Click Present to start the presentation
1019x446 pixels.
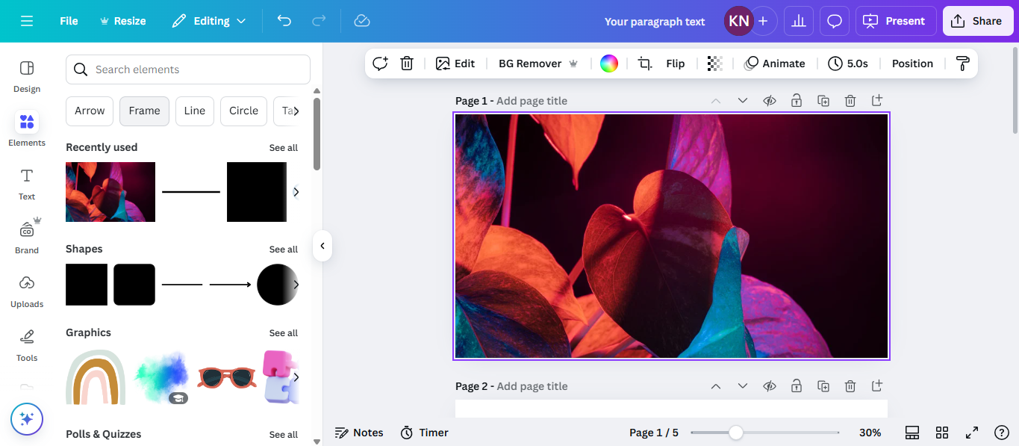895,20
